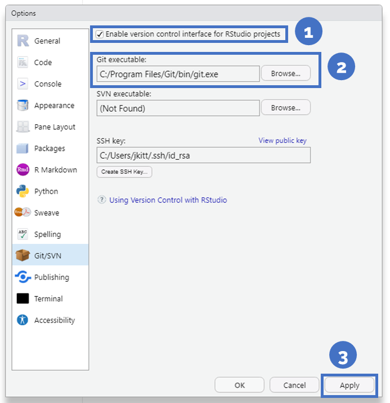Viewport: 390px width, 403px height.
Task: Switch to the Publishing options tab
Action: pyautogui.click(x=51, y=277)
